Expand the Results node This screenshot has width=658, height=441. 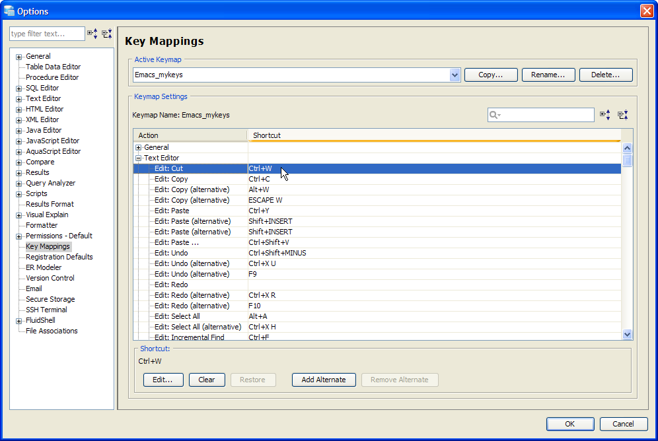(x=19, y=173)
